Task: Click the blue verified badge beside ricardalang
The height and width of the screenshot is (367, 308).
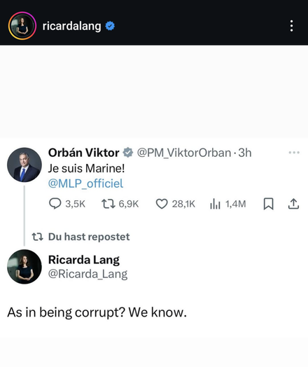Action: tap(110, 26)
